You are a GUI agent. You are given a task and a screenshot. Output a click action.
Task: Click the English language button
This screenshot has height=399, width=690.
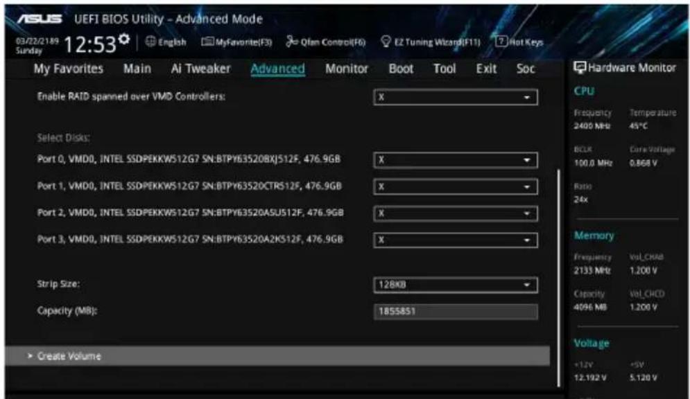(x=172, y=42)
